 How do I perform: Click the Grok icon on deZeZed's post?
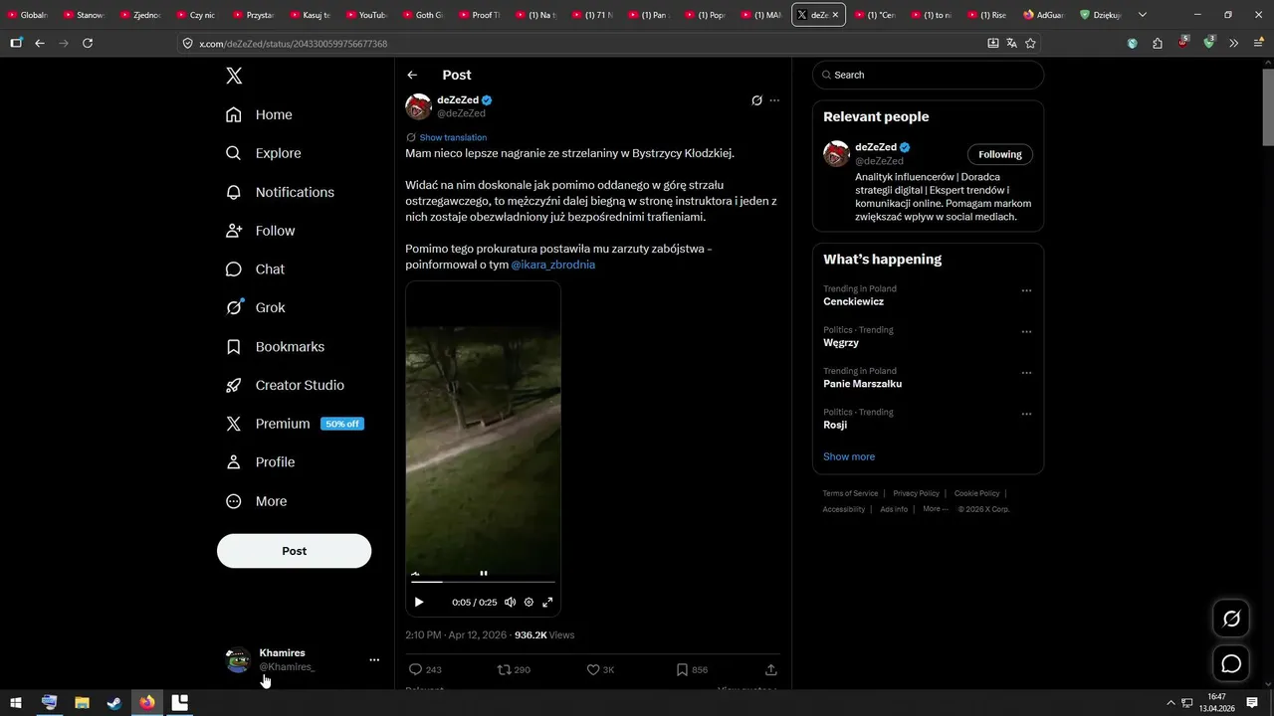756,100
